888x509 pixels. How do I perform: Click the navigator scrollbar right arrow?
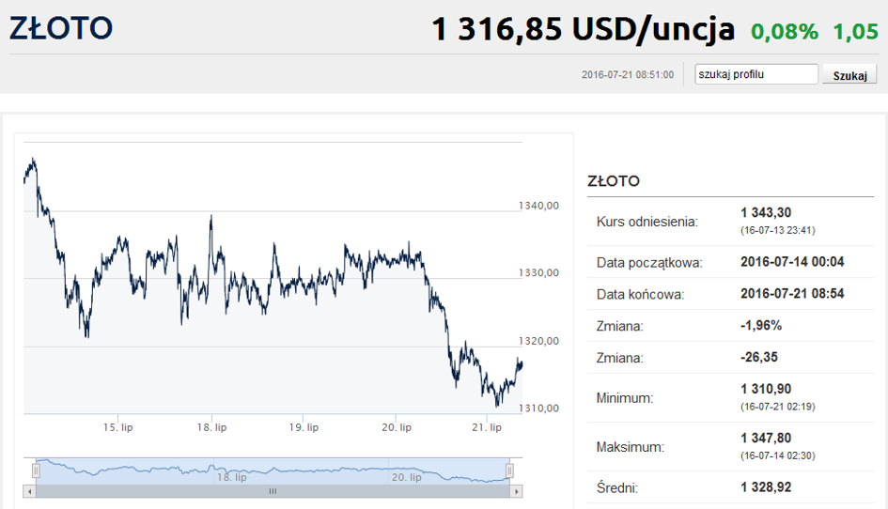(516, 491)
